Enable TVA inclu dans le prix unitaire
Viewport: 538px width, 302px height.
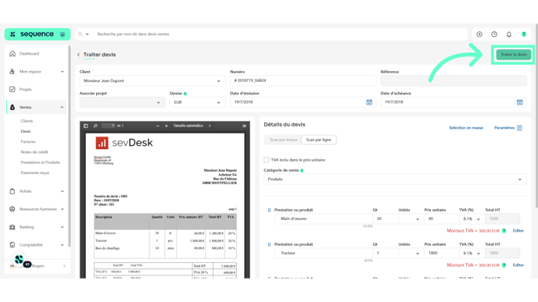[266, 160]
